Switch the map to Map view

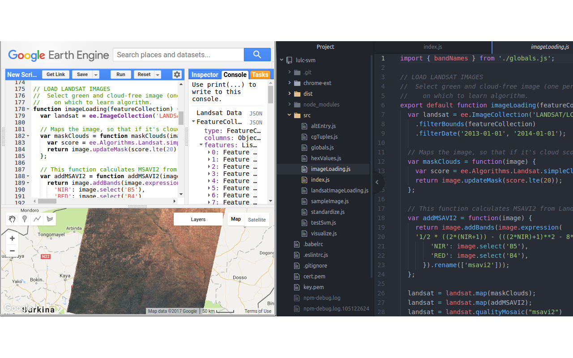click(x=236, y=219)
